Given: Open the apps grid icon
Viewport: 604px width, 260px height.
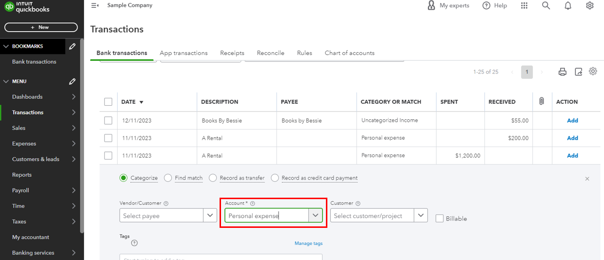Looking at the screenshot, I should pyautogui.click(x=524, y=6).
